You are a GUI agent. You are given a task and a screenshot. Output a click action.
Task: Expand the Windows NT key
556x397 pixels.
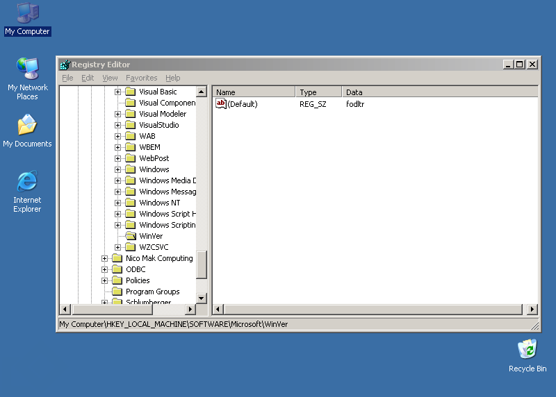coord(117,203)
